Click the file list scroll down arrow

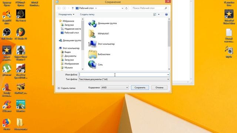coord(169,69)
